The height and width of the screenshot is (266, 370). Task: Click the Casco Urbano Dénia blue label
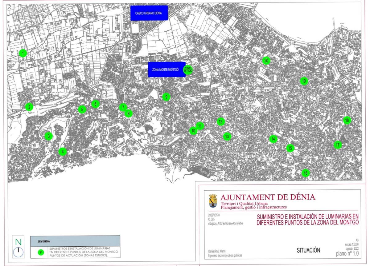click(x=149, y=13)
